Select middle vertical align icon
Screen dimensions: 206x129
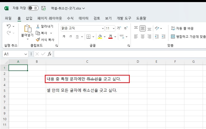(x=143, y=28)
